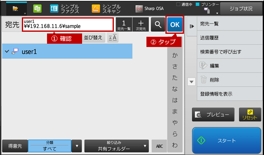Jump to the か index row

tap(175, 55)
